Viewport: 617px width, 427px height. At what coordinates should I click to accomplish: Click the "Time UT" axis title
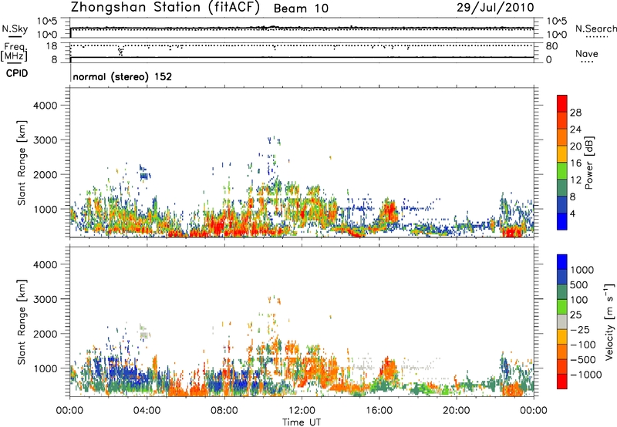(302, 422)
